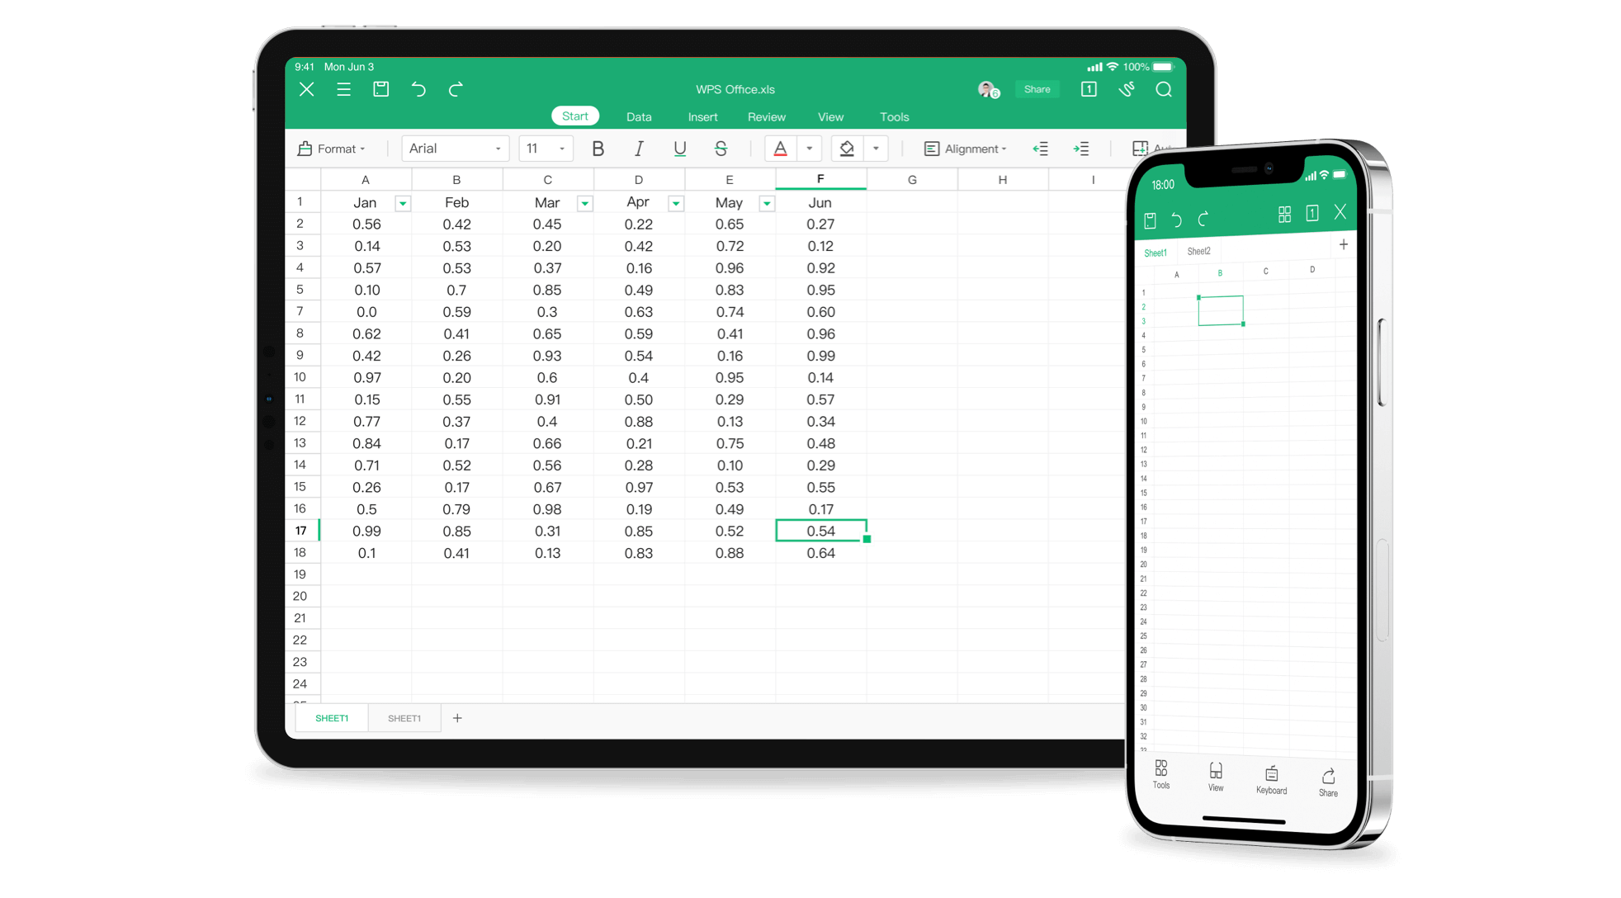Image resolution: width=1621 pixels, height=898 pixels.
Task: Toggle indent increase icon
Action: [1081, 149]
